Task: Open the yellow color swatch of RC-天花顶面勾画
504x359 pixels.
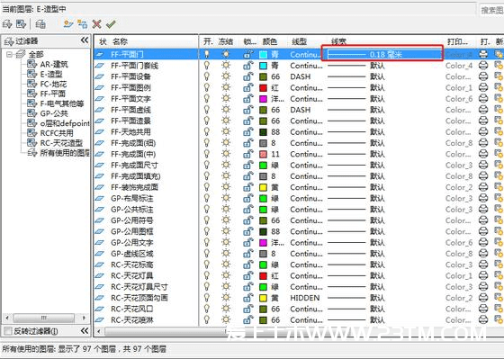Action: [263, 298]
